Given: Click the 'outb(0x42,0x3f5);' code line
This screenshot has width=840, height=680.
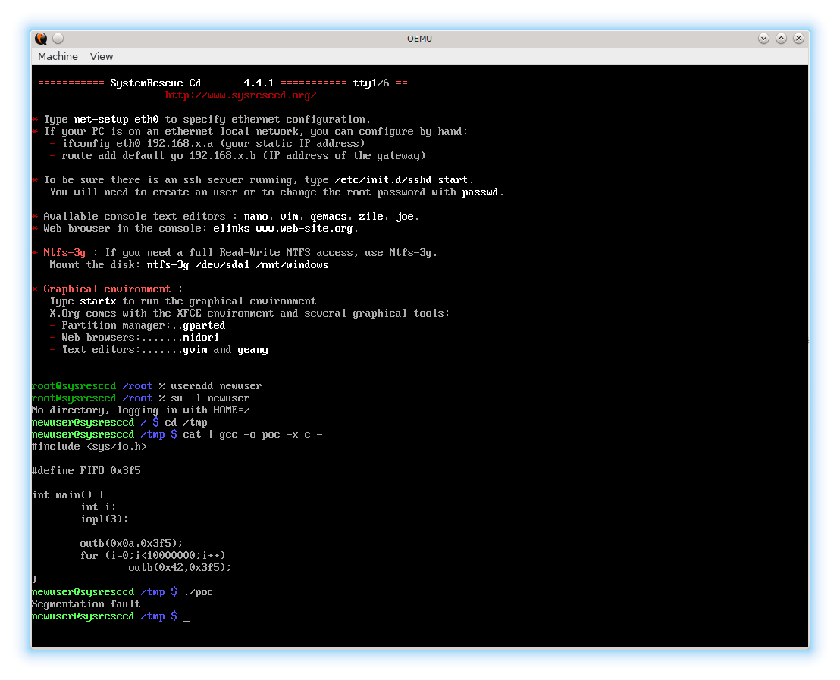Looking at the screenshot, I should coord(180,568).
